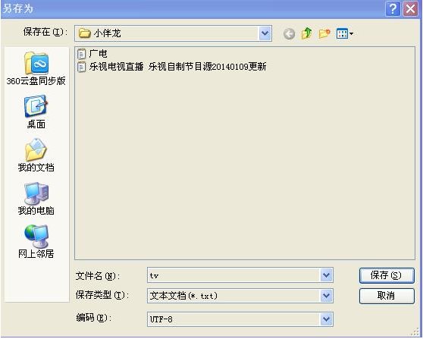
Task: Open 我的电脑 in places bar
Action: coord(36,199)
